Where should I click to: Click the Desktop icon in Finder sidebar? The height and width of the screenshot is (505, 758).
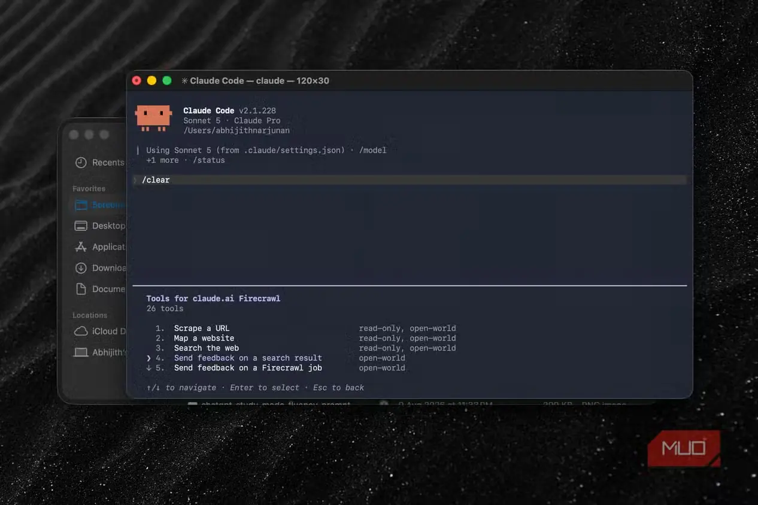[81, 226]
